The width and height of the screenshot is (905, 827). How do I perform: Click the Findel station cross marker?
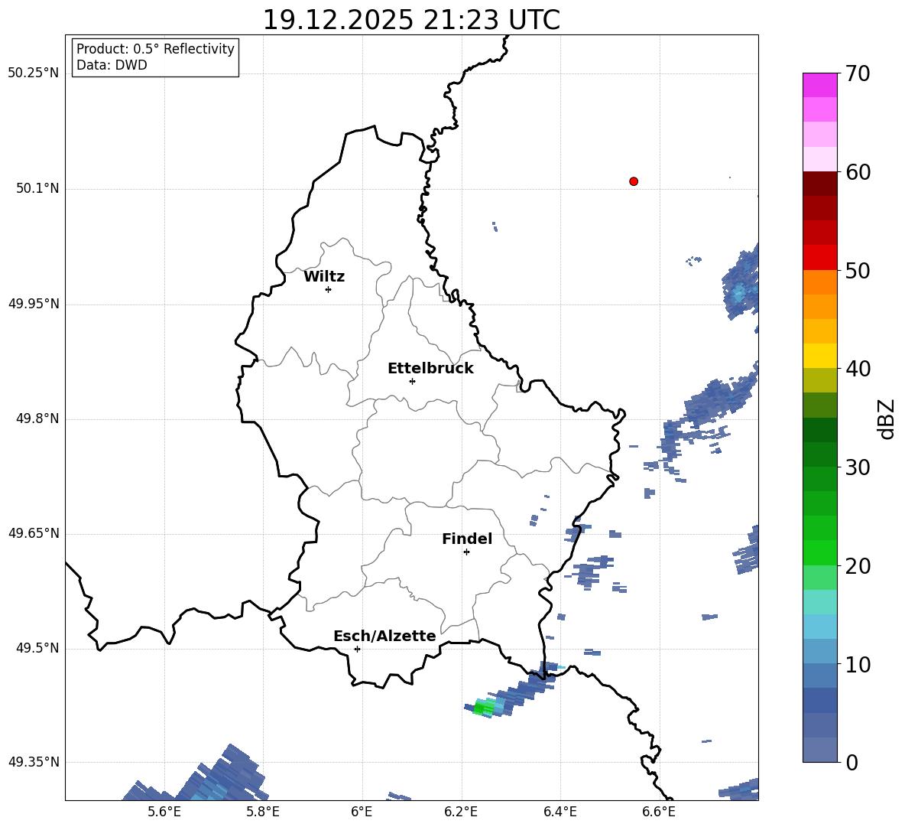pos(466,552)
